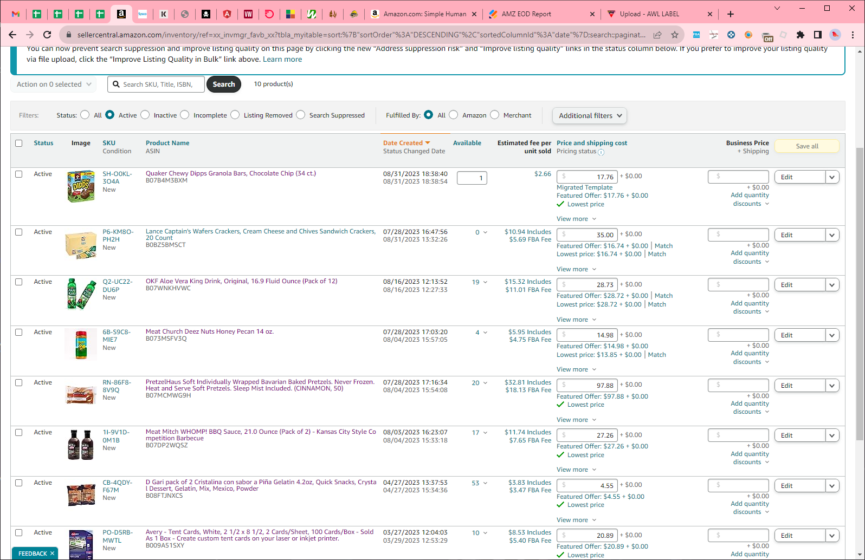Edit the Quaker Dipps available quantity field

pyautogui.click(x=472, y=178)
